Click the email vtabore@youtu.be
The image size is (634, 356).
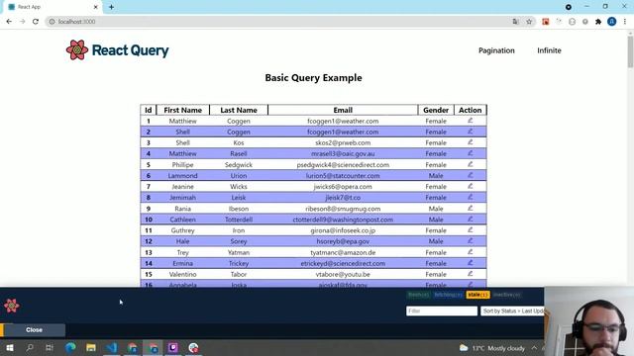[343, 274]
